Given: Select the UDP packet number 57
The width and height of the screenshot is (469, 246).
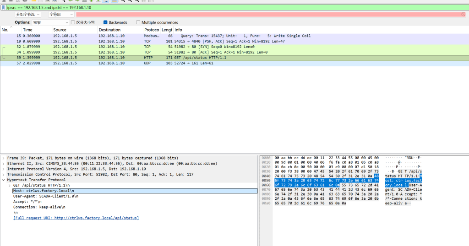Looking at the screenshot, I should click(137, 63).
